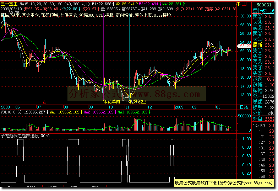The width and height of the screenshot is (278, 191).
Task: Click the 14:59 tick entry
Action: pyautogui.click(x=263, y=126)
